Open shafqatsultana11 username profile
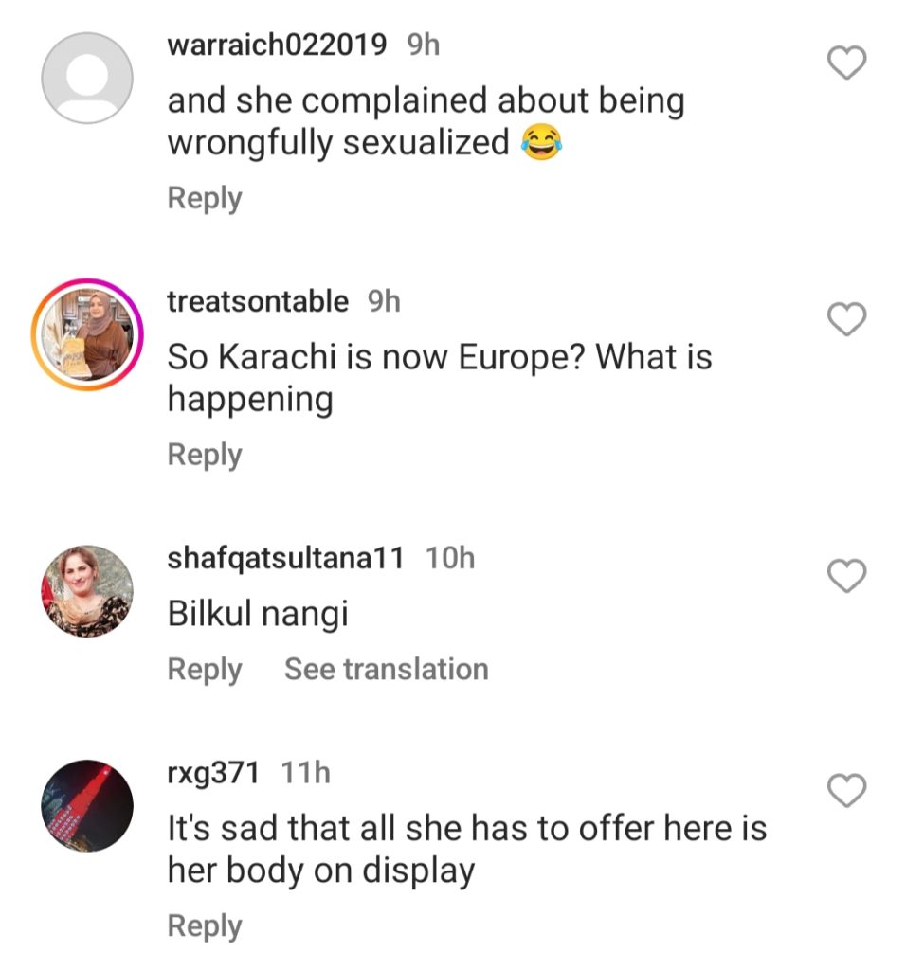 285,558
